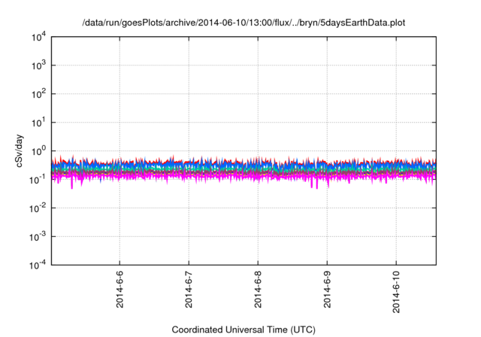Click the 10^-4 y-axis tick label
Image resolution: width=481 pixels, height=337 pixels.
(38, 265)
